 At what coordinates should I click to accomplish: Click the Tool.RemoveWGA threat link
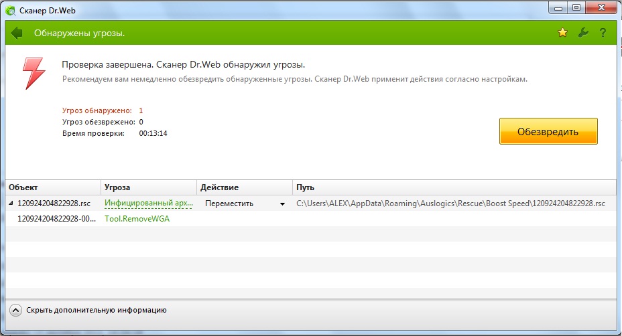[x=137, y=219]
